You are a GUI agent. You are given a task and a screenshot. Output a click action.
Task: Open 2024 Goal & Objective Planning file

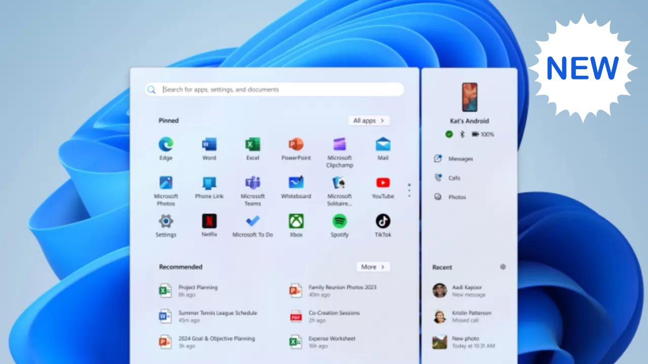[x=207, y=342]
